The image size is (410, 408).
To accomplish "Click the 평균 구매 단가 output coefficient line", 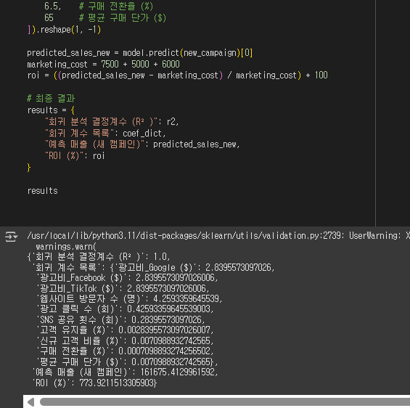I will (x=127, y=362).
